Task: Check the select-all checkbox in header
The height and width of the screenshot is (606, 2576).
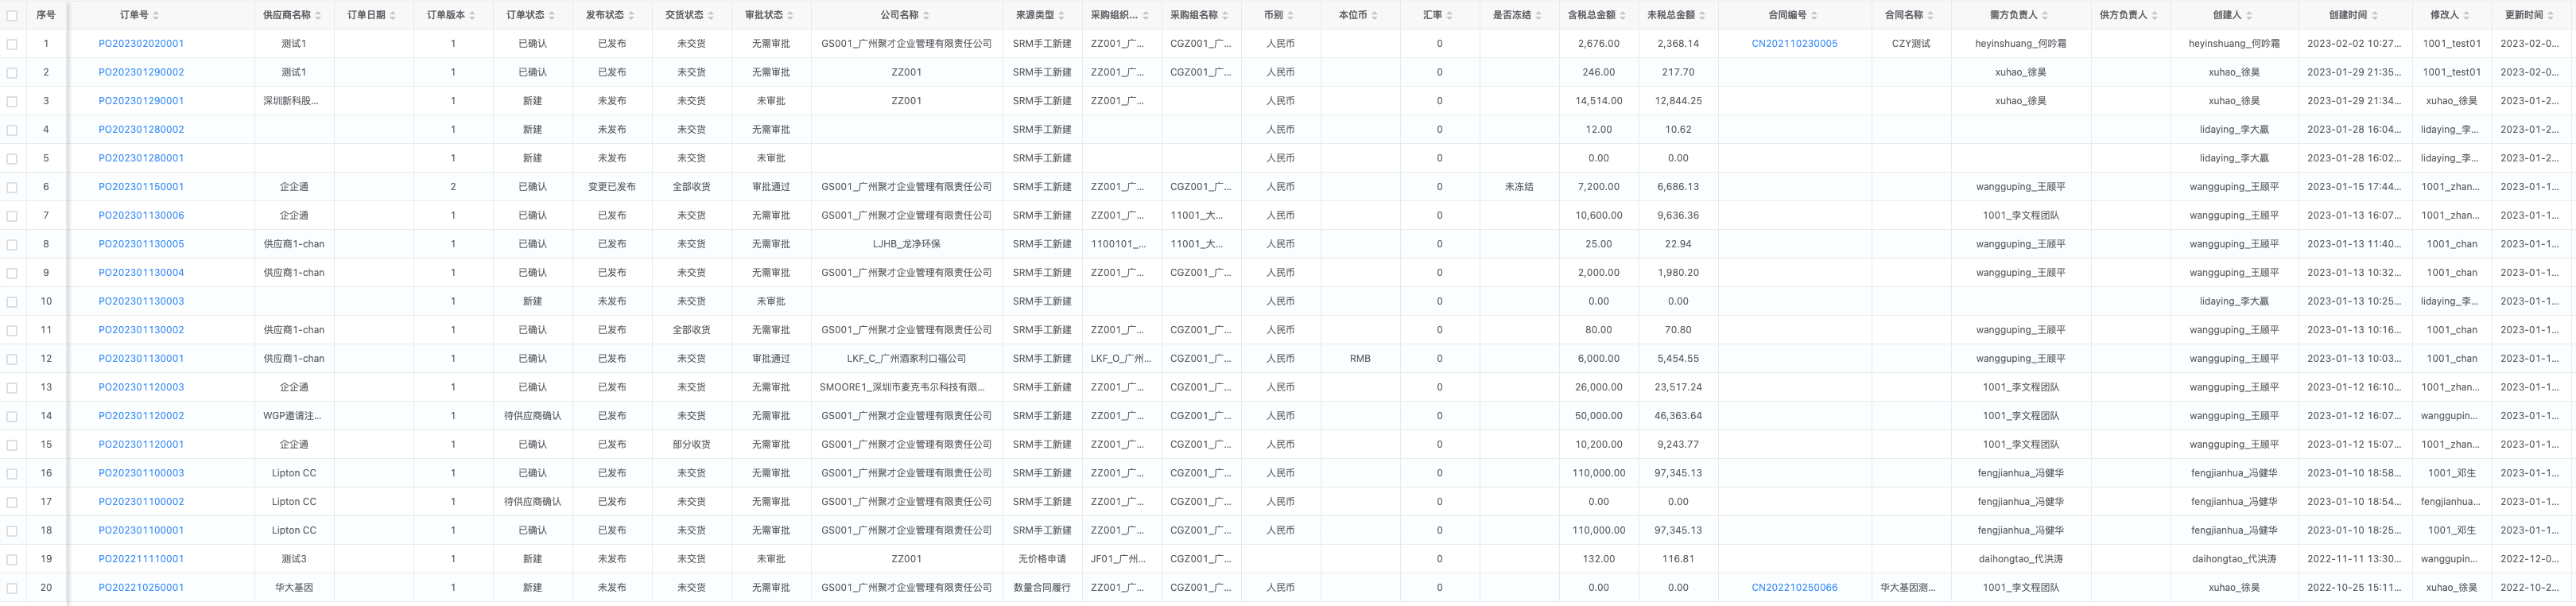Action: coord(12,15)
